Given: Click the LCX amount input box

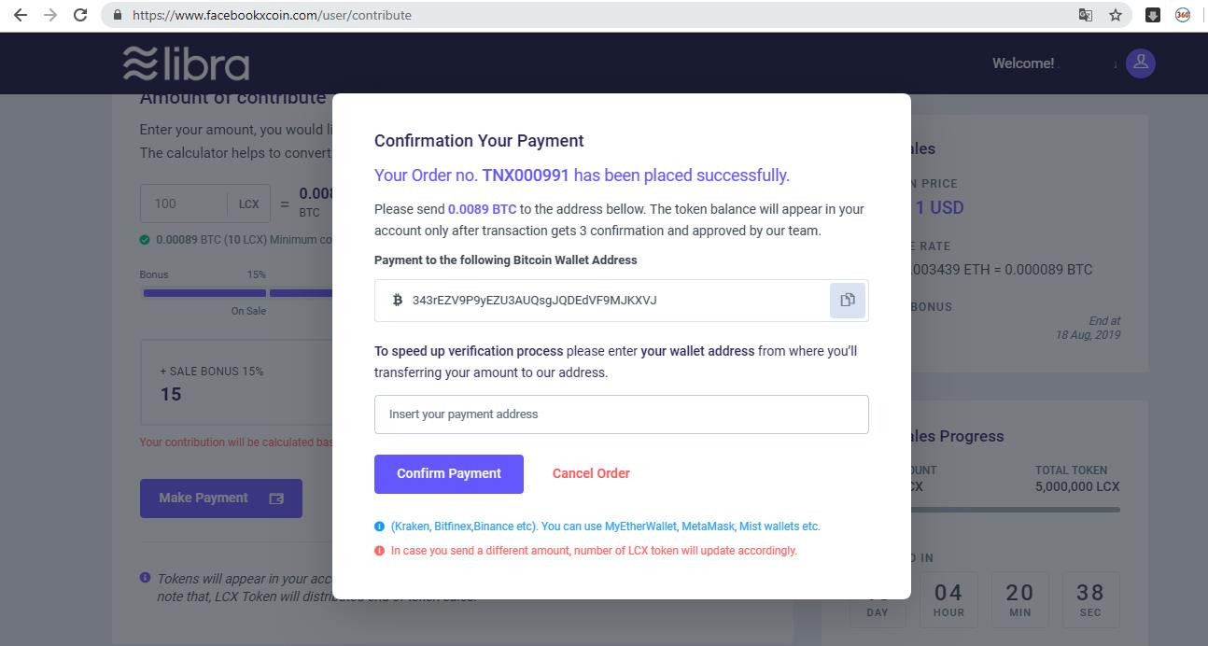Looking at the screenshot, I should [x=183, y=204].
